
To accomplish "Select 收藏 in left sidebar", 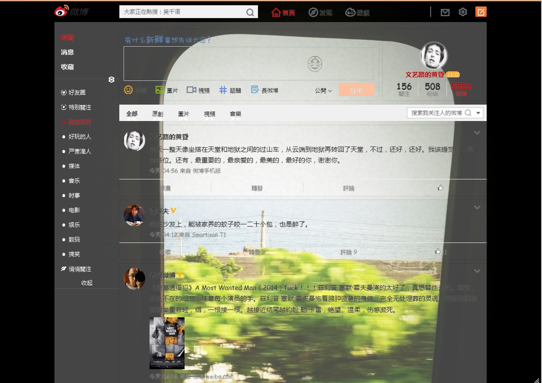I will coord(67,67).
